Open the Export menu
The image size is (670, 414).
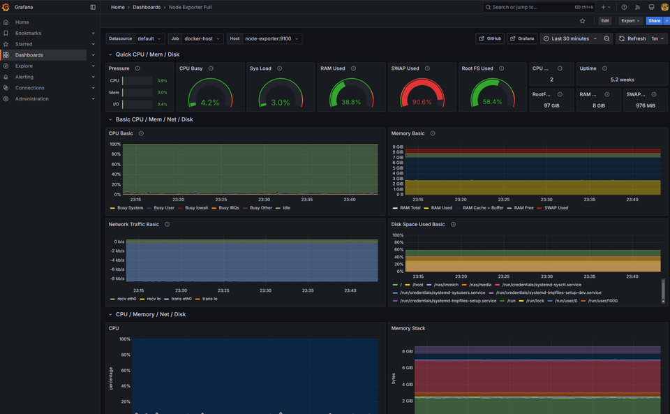(x=629, y=21)
